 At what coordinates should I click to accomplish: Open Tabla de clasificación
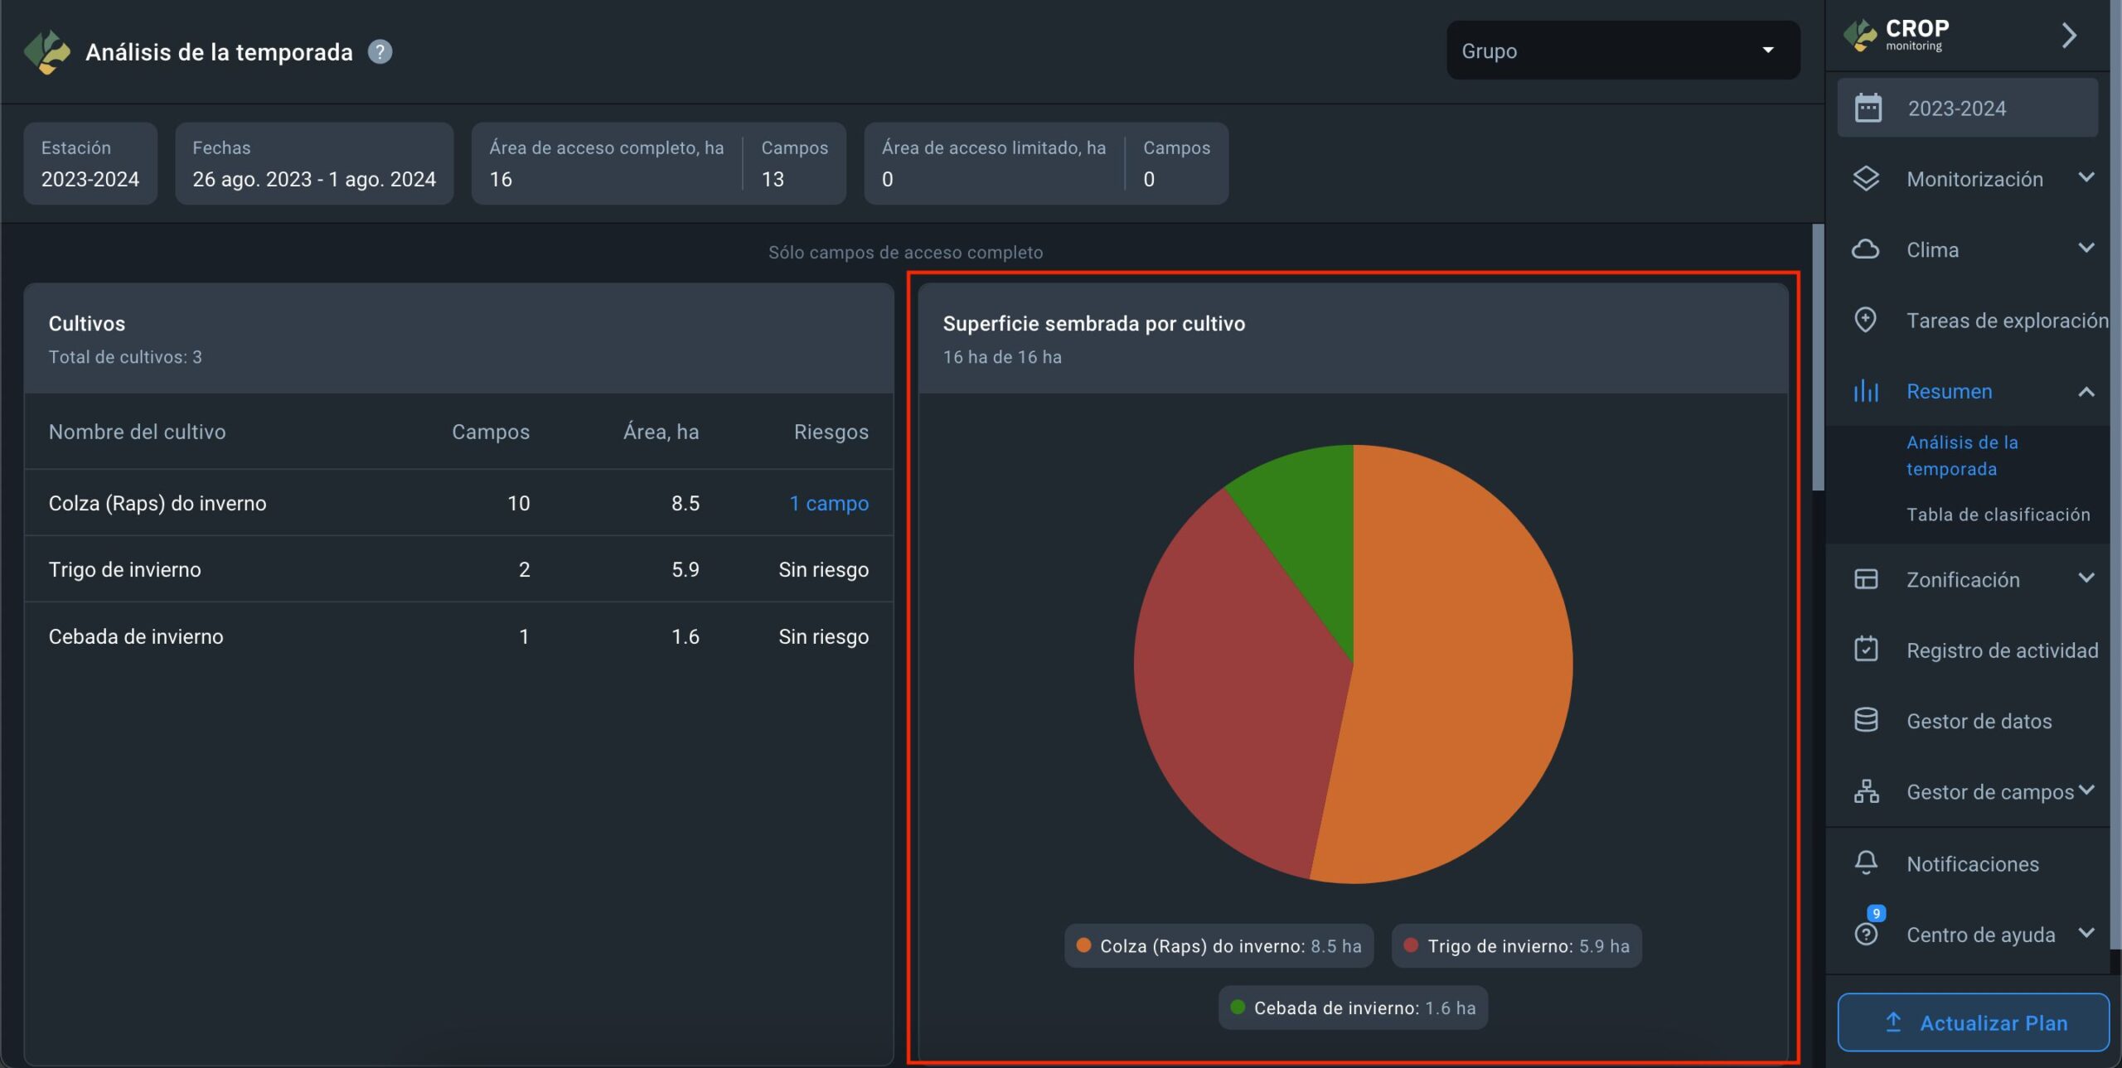coord(1998,515)
